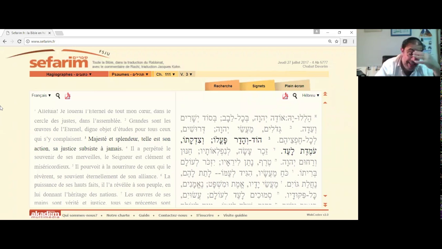Screen dimensions: 442x249
Task: Click the browser extension icon
Action: click(345, 41)
